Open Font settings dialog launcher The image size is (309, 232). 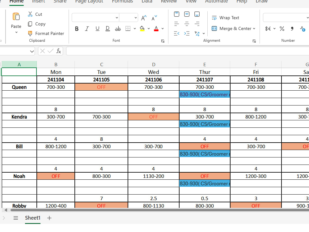tap(163, 41)
